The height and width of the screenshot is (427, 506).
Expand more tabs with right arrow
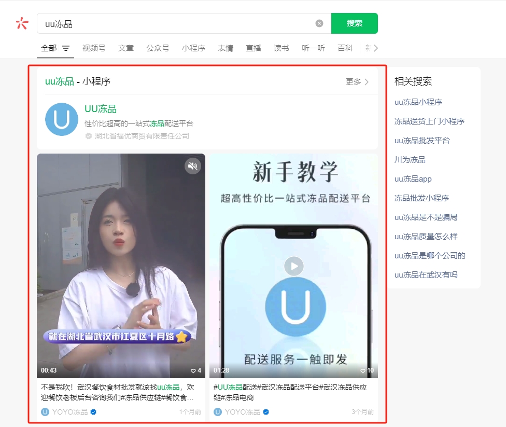[376, 48]
